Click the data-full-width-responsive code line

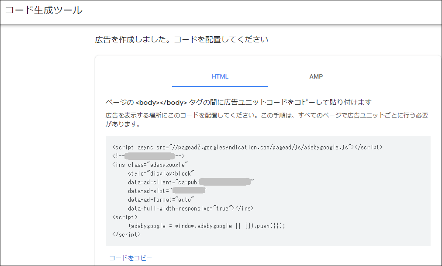[x=190, y=208]
